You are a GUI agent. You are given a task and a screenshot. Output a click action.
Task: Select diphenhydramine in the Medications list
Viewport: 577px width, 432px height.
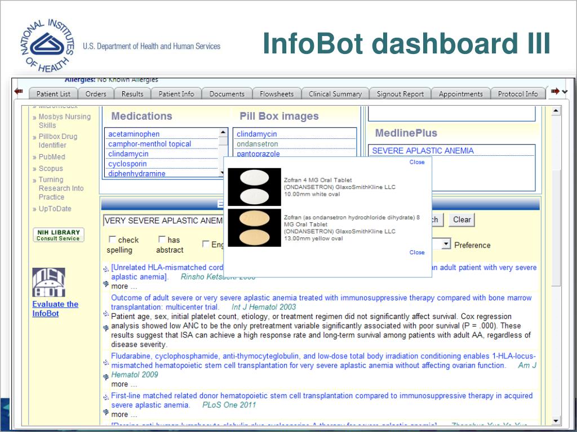click(x=136, y=173)
